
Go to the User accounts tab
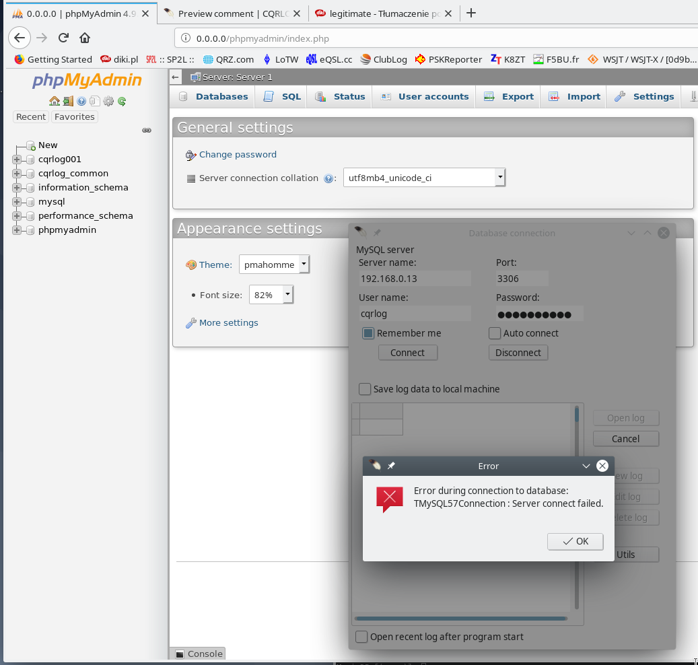[x=424, y=97]
